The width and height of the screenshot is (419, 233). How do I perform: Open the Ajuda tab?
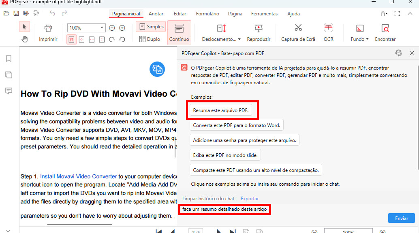293,14
